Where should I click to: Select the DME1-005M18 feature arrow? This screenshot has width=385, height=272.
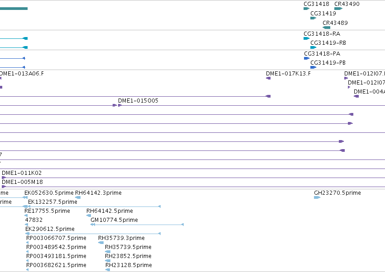click(4, 187)
